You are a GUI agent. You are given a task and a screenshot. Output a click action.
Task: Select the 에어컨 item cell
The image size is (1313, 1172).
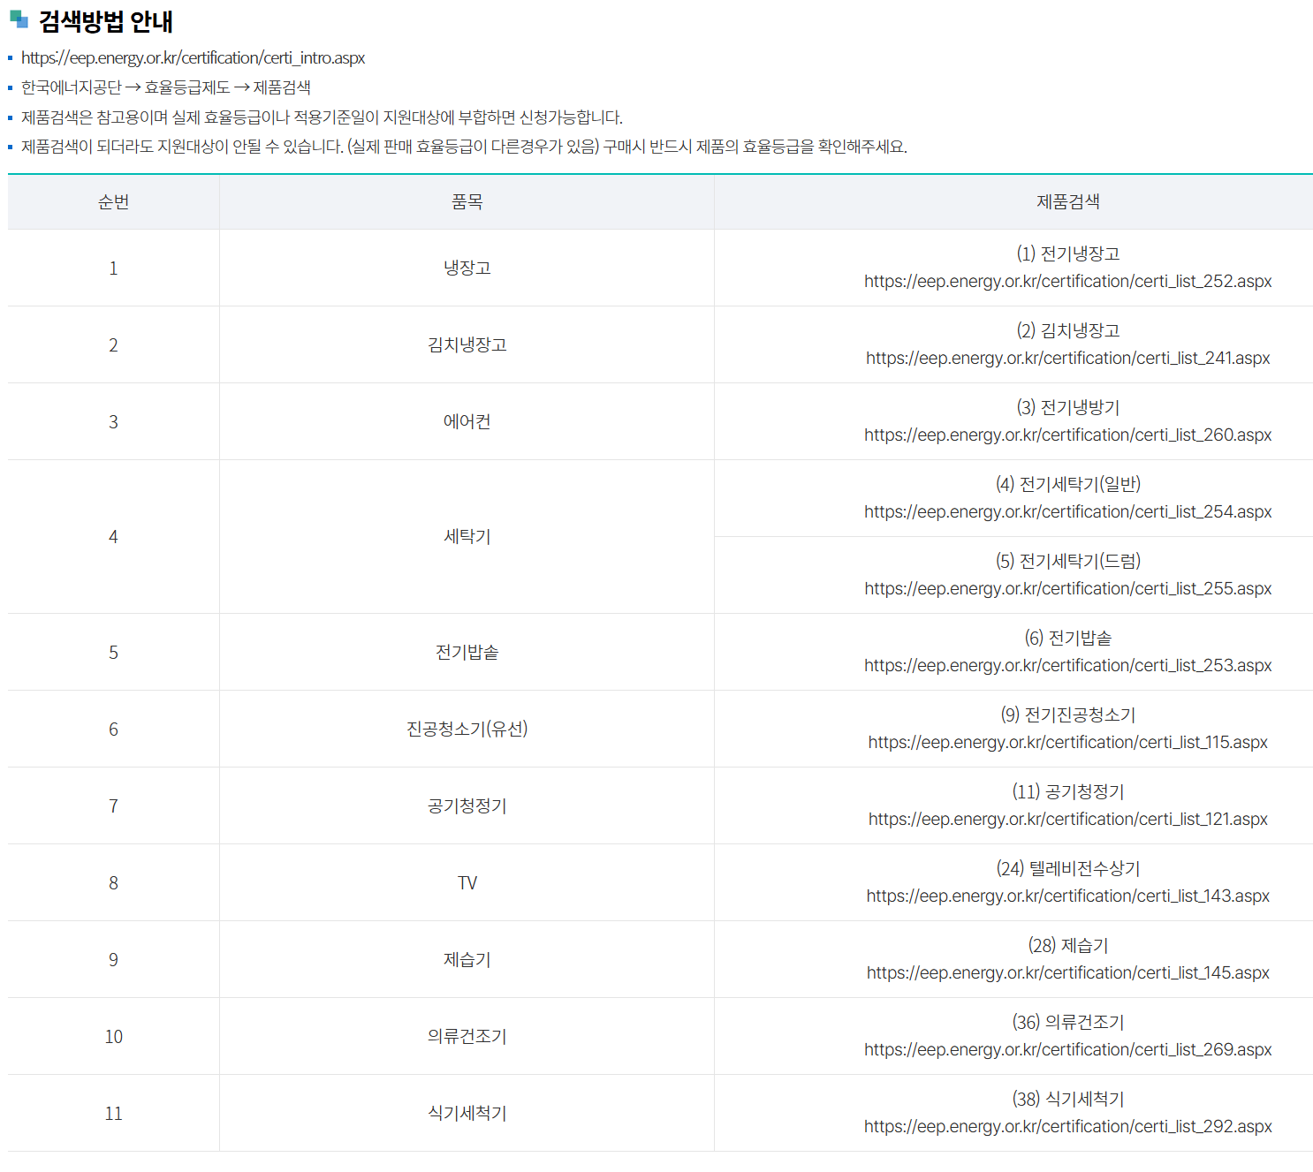tap(467, 421)
